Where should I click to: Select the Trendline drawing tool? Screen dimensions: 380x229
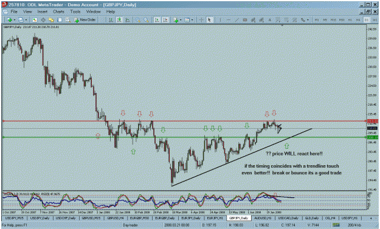[x=237, y=20]
